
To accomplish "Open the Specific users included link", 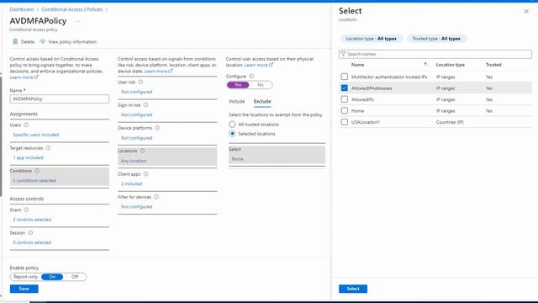I will [x=36, y=135].
